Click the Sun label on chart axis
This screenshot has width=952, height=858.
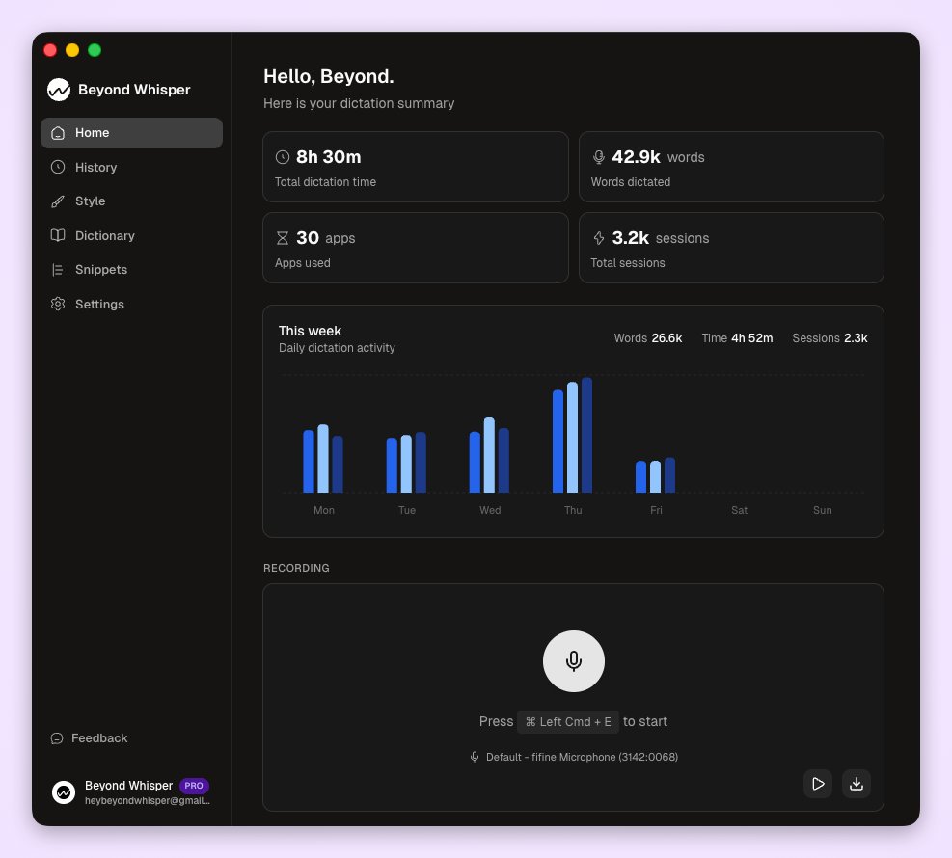point(822,510)
